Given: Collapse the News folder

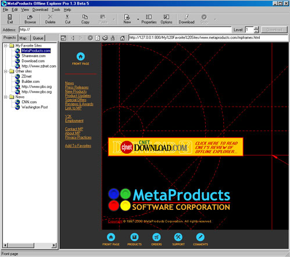Looking at the screenshot, I should (x=6, y=97).
